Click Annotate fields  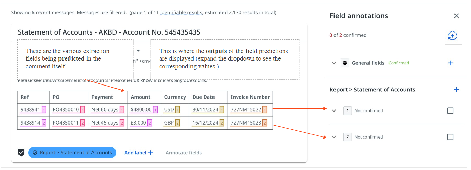(184, 153)
